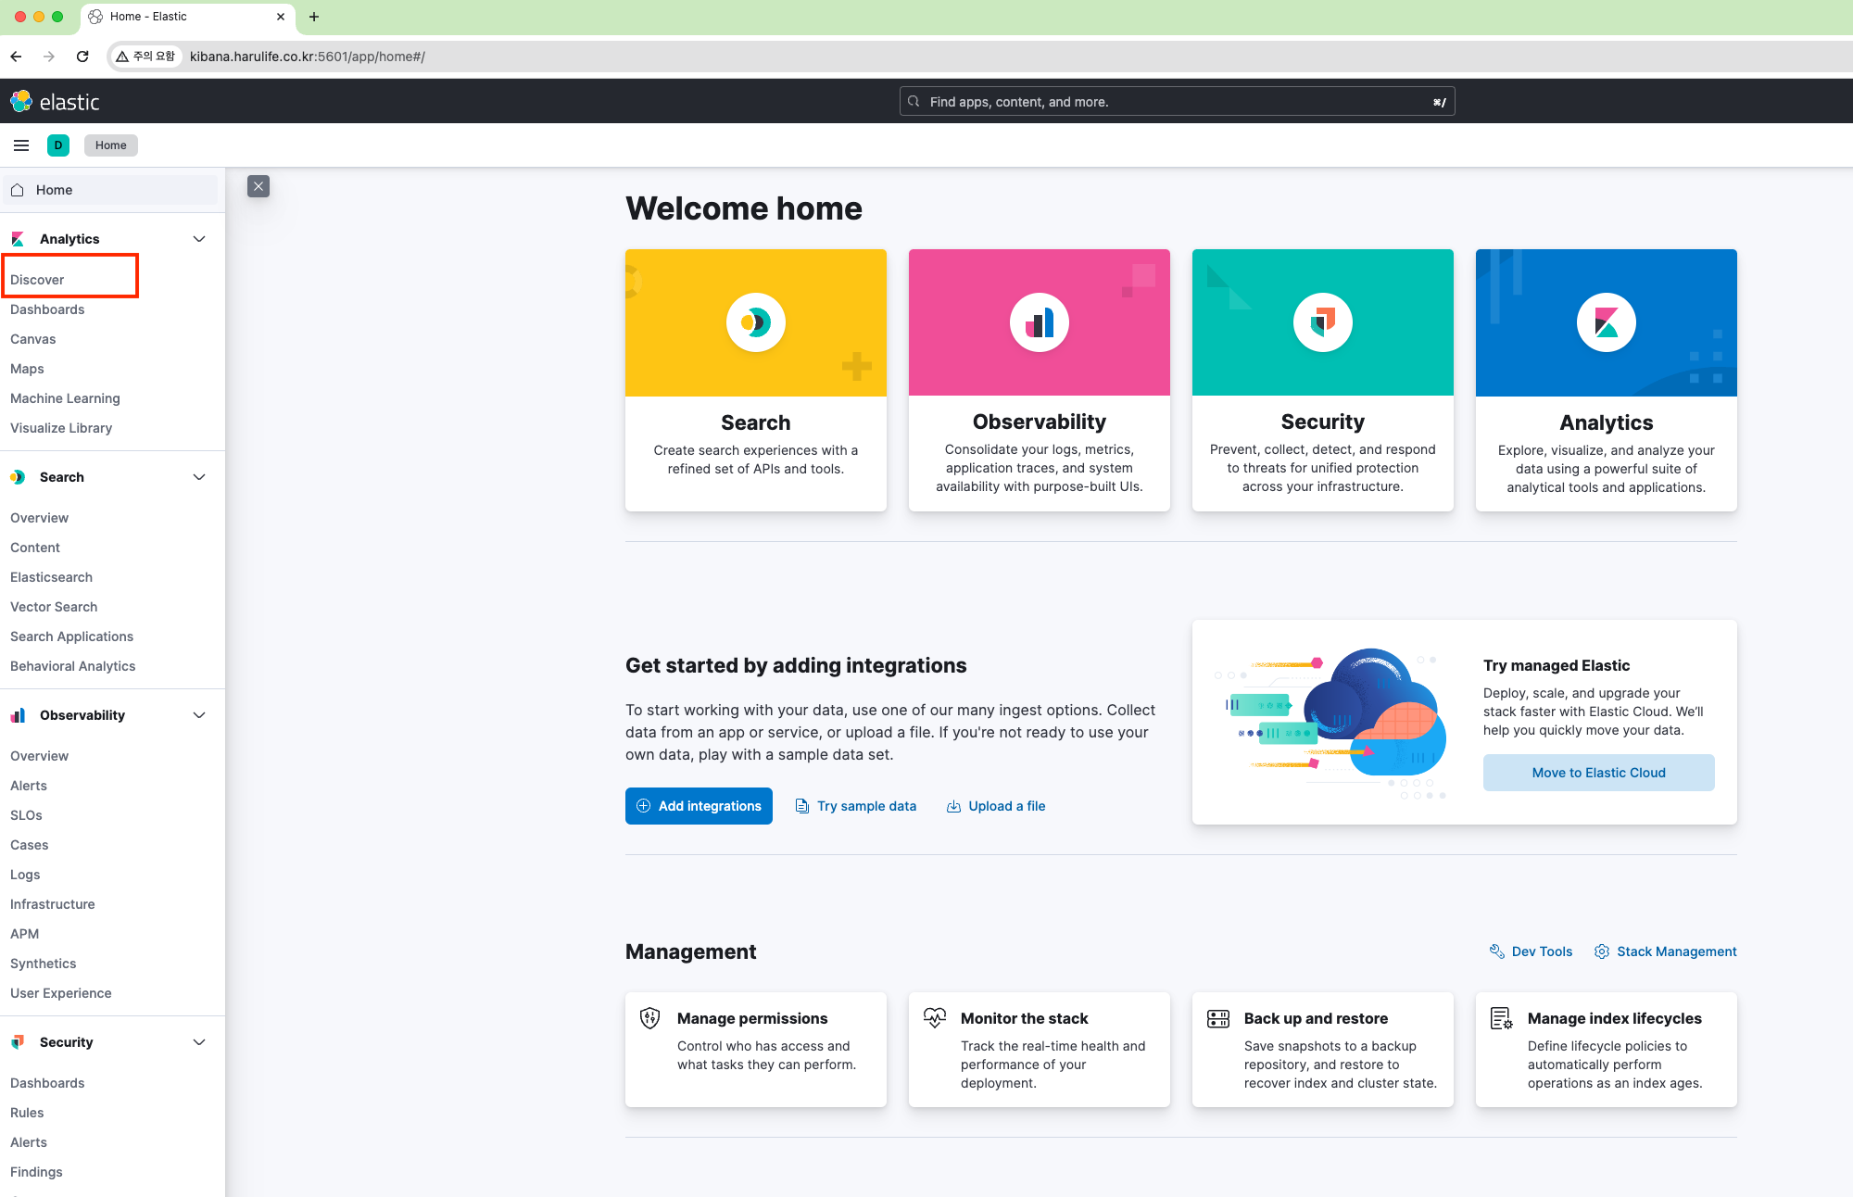
Task: Click Move to Elastic Cloud button
Action: [x=1598, y=773]
